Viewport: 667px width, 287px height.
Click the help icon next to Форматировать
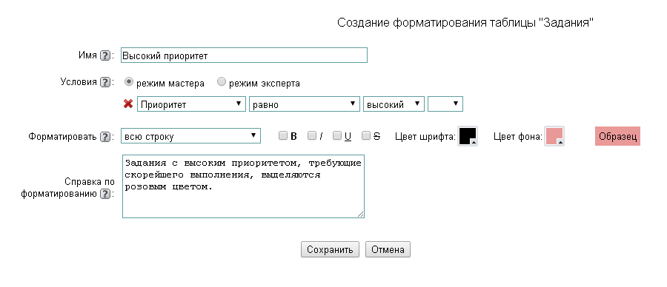pos(105,137)
